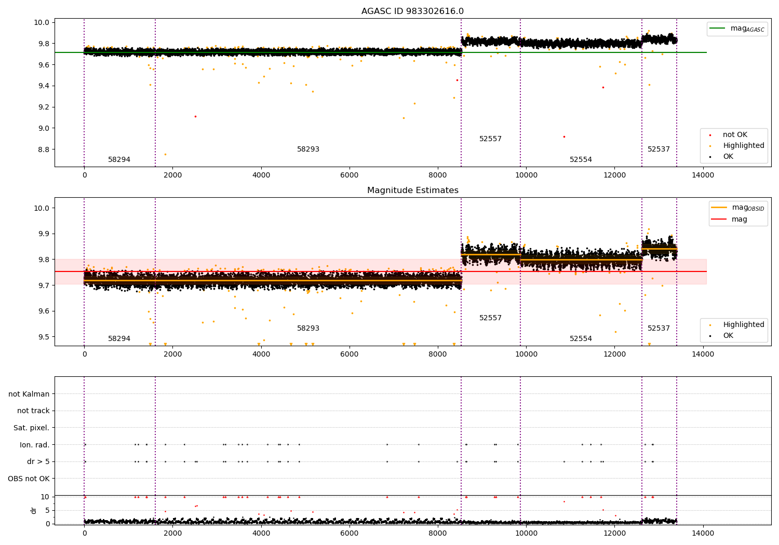Screen dimensions: 779x545
Task: Click OBSID label 58294 in AGASC ID plot
Action: 119,160
